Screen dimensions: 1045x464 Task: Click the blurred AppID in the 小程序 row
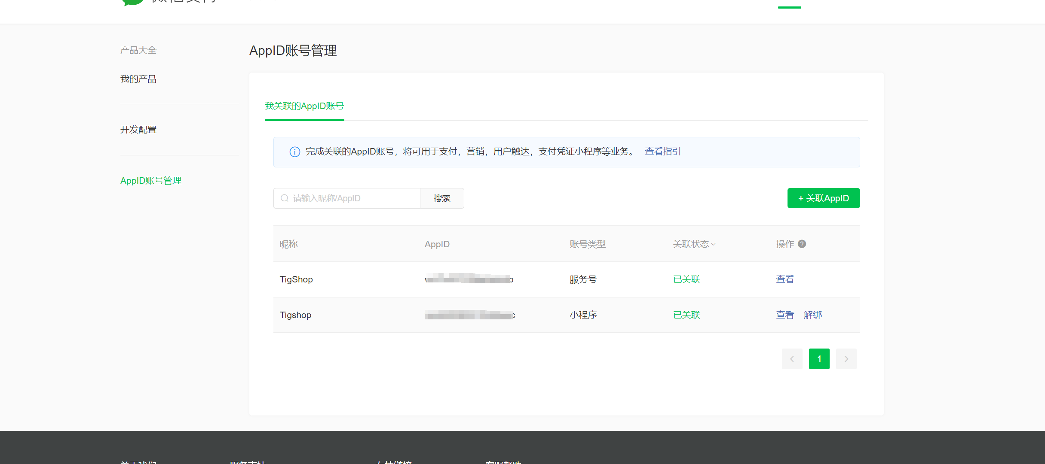470,315
